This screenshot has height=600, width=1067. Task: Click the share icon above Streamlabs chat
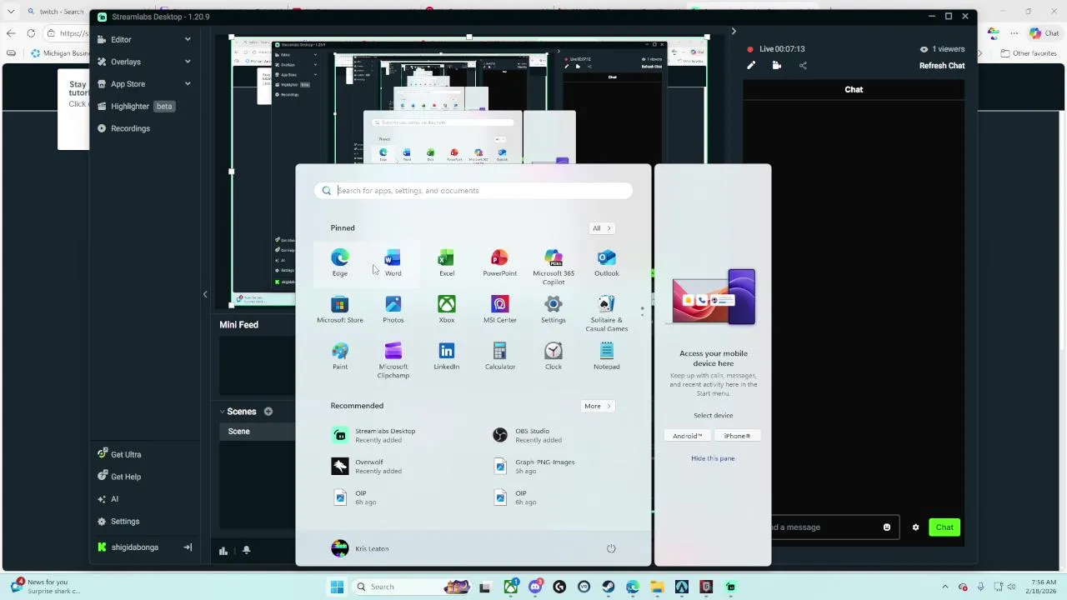[x=803, y=65]
